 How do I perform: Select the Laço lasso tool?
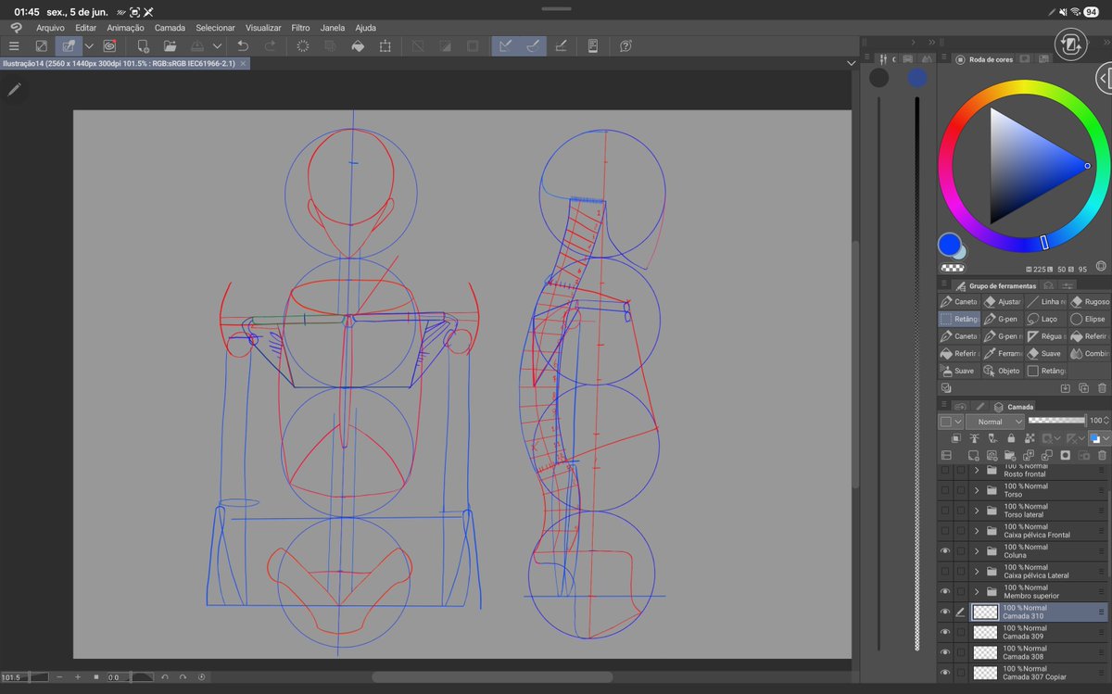[x=1044, y=319]
